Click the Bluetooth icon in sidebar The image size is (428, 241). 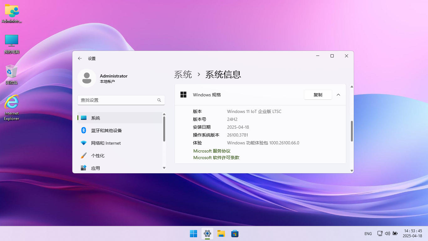tap(84, 130)
